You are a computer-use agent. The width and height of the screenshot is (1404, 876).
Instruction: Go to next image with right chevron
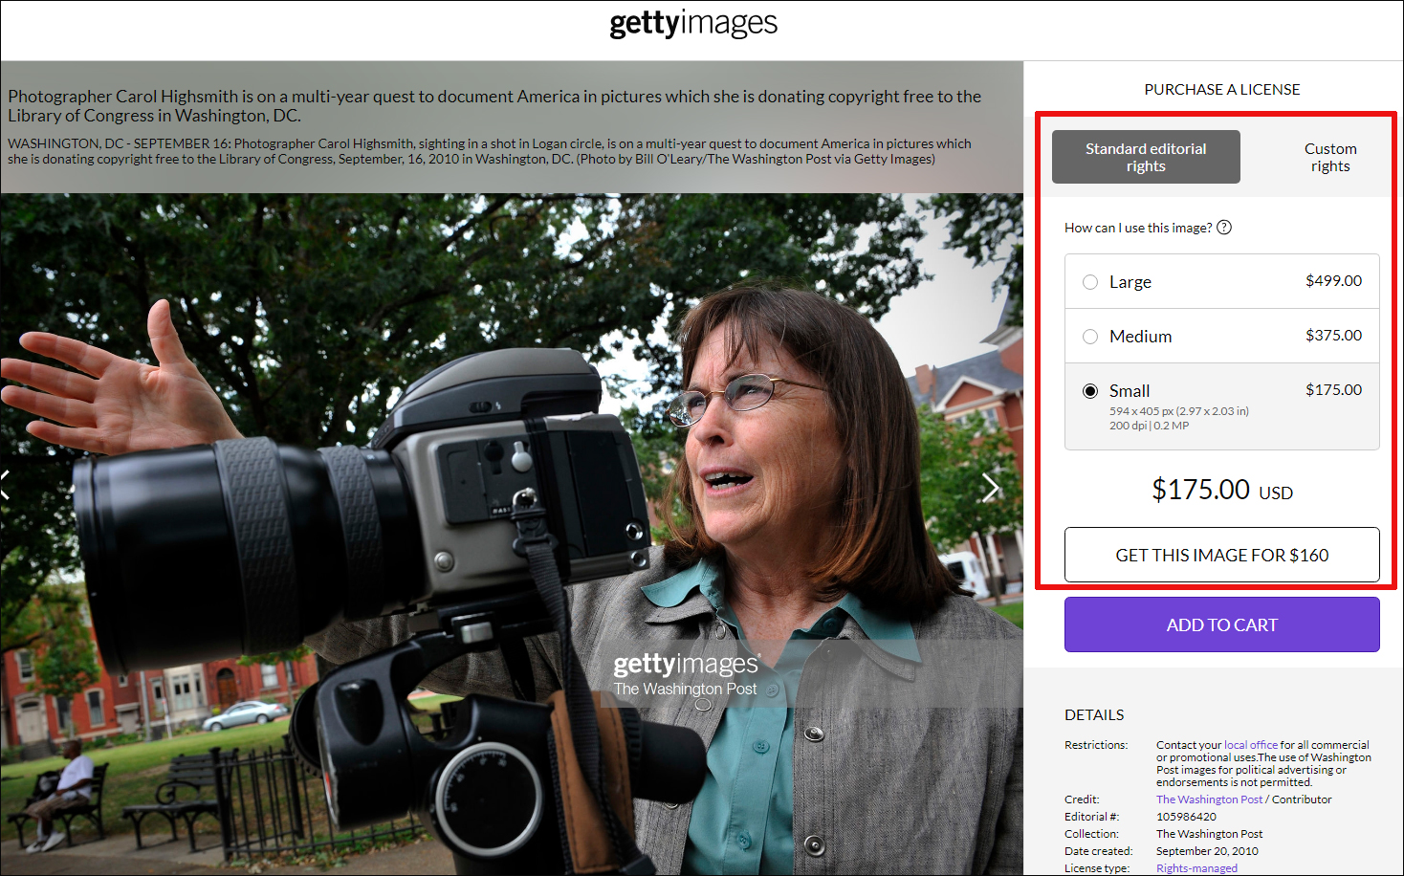[991, 488]
